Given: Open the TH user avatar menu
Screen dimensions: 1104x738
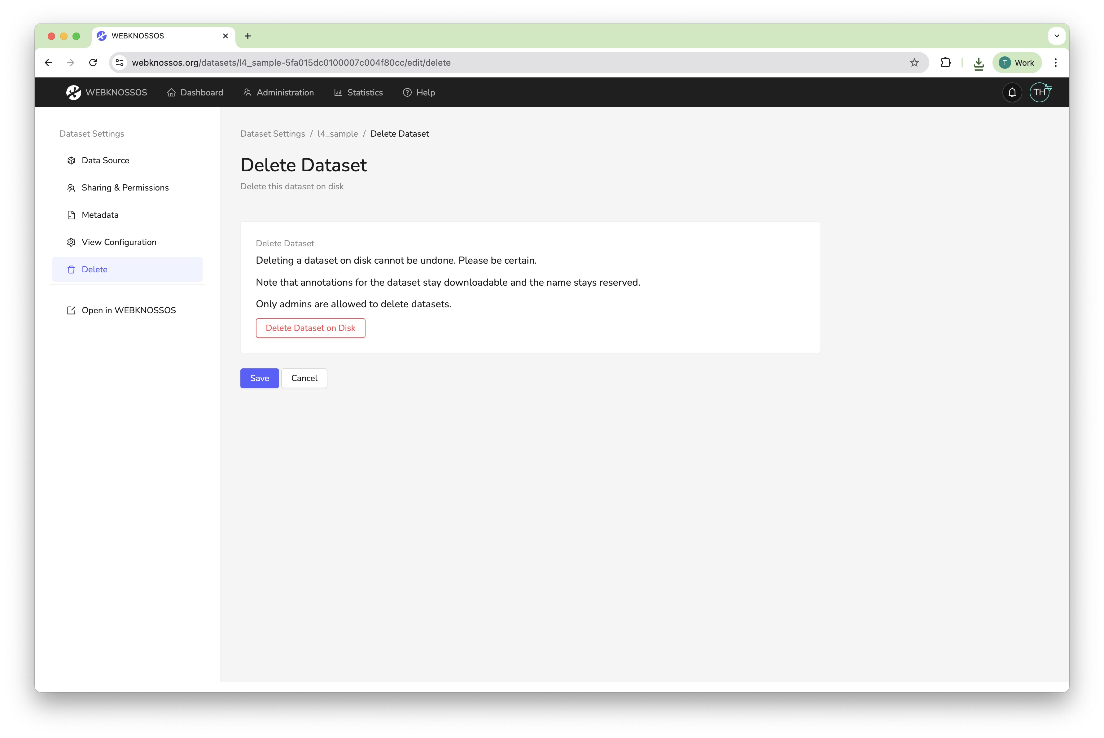Looking at the screenshot, I should (1039, 92).
